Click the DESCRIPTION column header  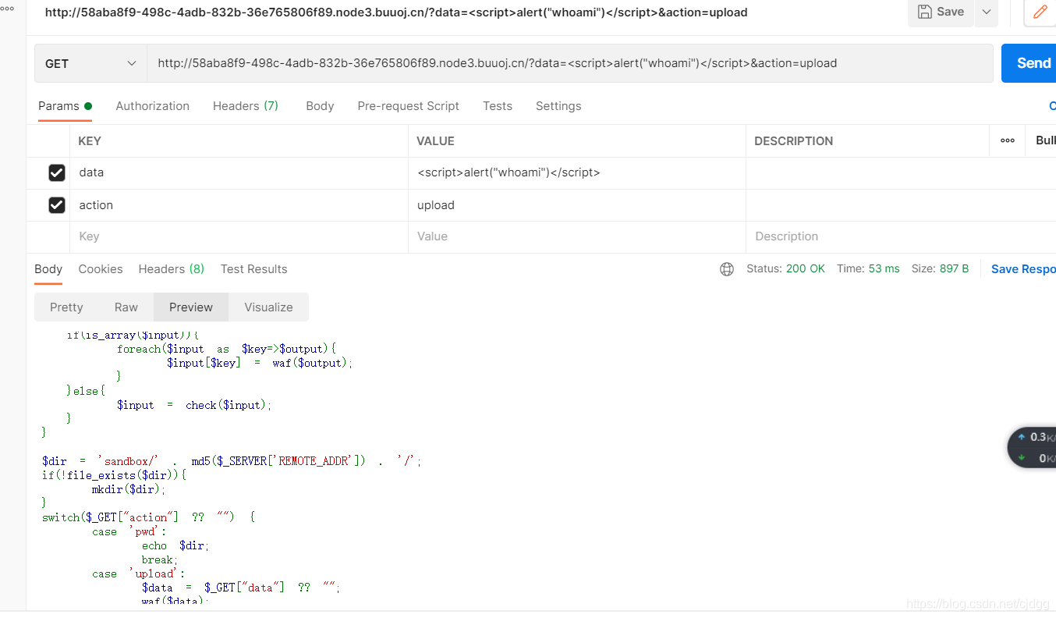(794, 141)
